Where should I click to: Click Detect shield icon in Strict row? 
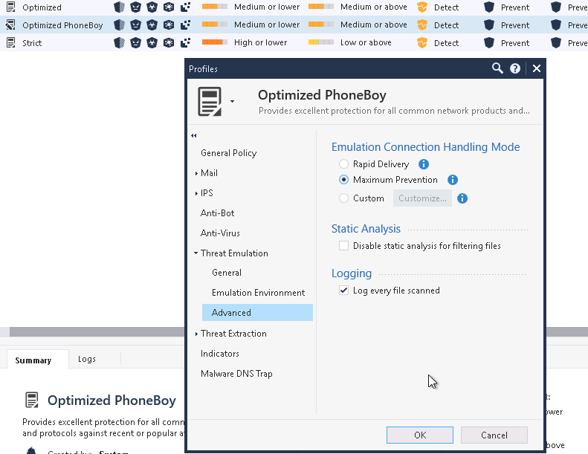click(x=422, y=43)
